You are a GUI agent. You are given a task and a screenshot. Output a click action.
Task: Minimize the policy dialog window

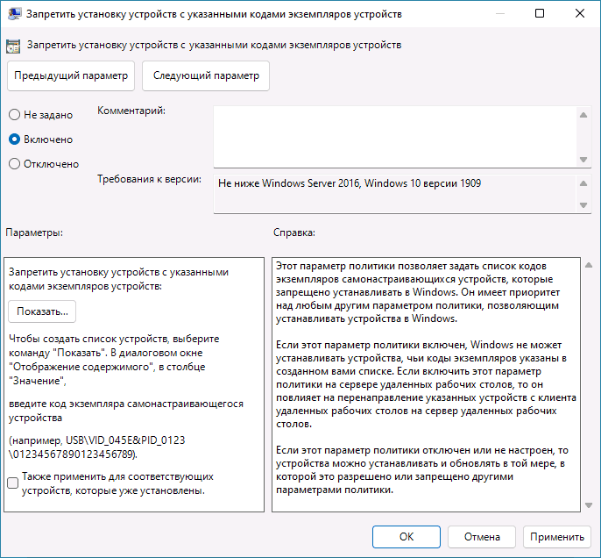499,14
